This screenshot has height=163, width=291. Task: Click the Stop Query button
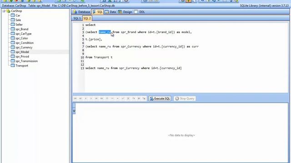coord(185,99)
